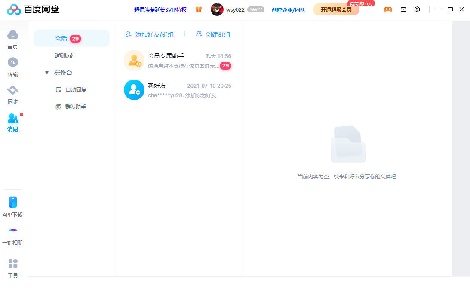Click the envelope notification icon
The height and width of the screenshot is (288, 470).
click(x=403, y=9)
